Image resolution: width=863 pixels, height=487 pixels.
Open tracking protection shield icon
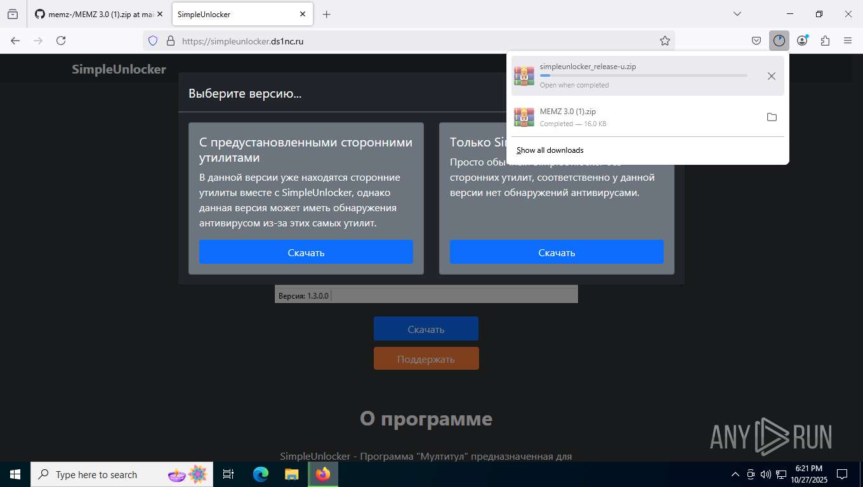click(x=152, y=41)
